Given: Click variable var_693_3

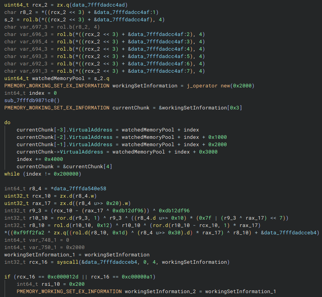Looking at the screenshot, I should click(34, 56).
